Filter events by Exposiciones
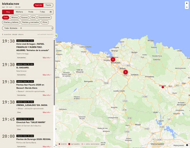Viewport: 190px width, 148px height. (x=44, y=17)
